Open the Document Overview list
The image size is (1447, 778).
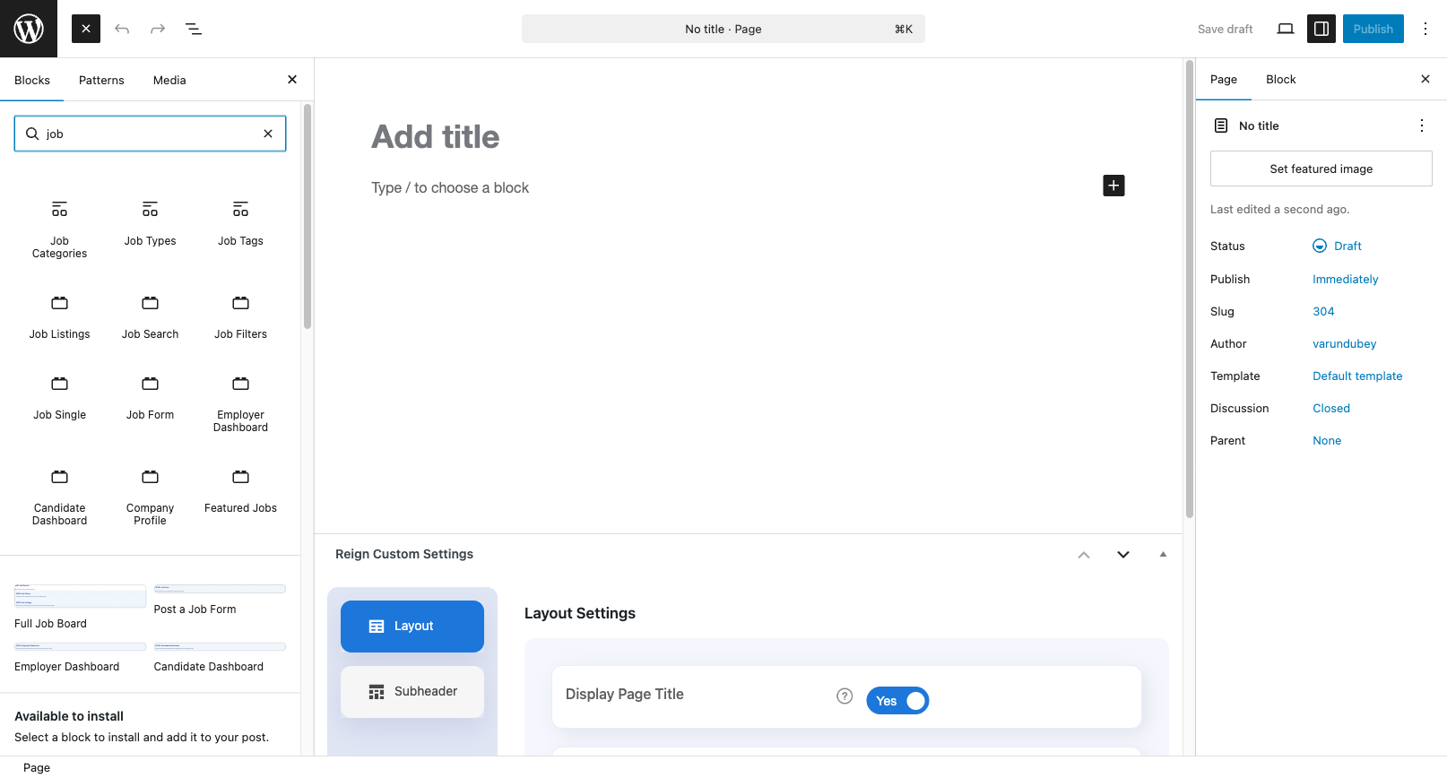[194, 29]
